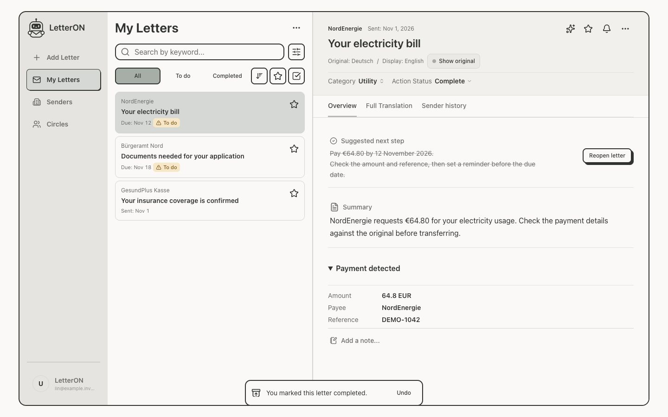
Task: Open My Letters in the sidebar
Action: pyautogui.click(x=64, y=80)
